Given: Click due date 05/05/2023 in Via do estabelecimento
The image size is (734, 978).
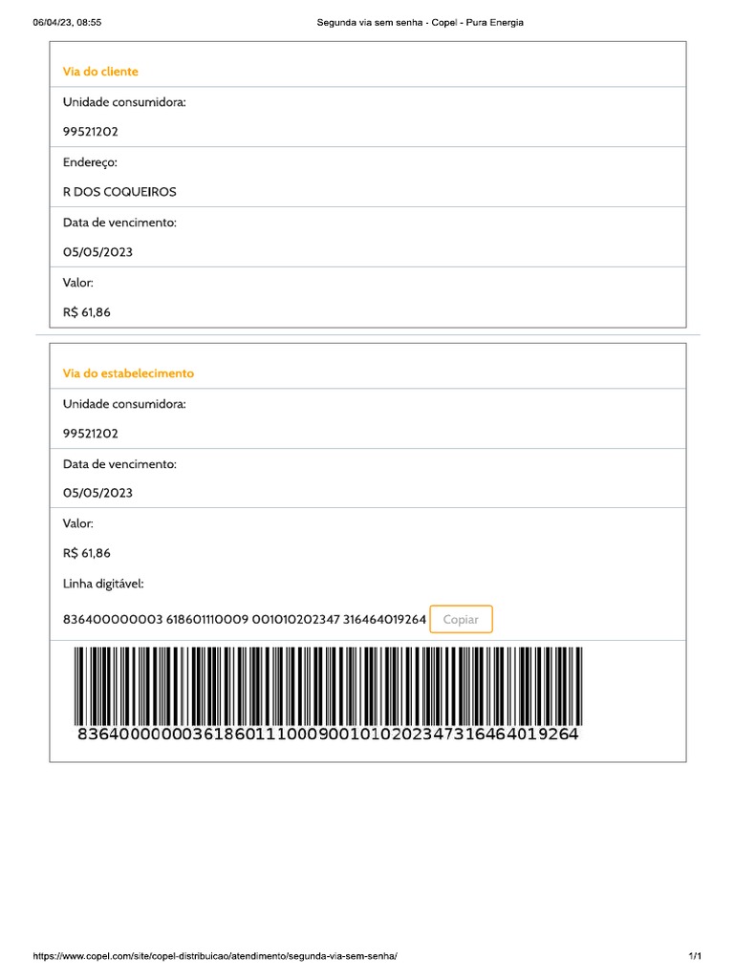Looking at the screenshot, I should coord(97,493).
